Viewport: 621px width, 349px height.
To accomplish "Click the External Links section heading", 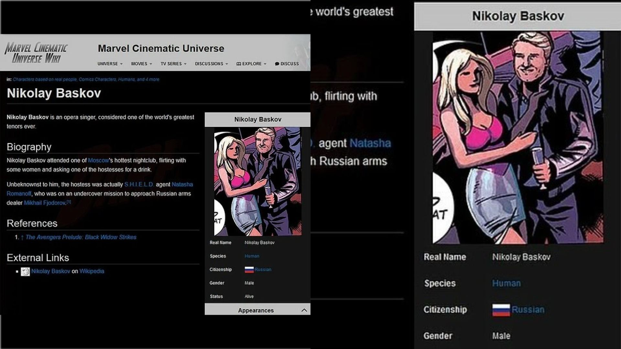I will point(38,258).
